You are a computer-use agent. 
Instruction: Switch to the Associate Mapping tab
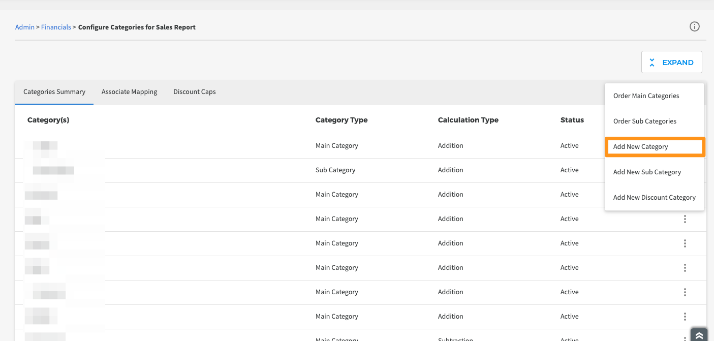click(130, 92)
